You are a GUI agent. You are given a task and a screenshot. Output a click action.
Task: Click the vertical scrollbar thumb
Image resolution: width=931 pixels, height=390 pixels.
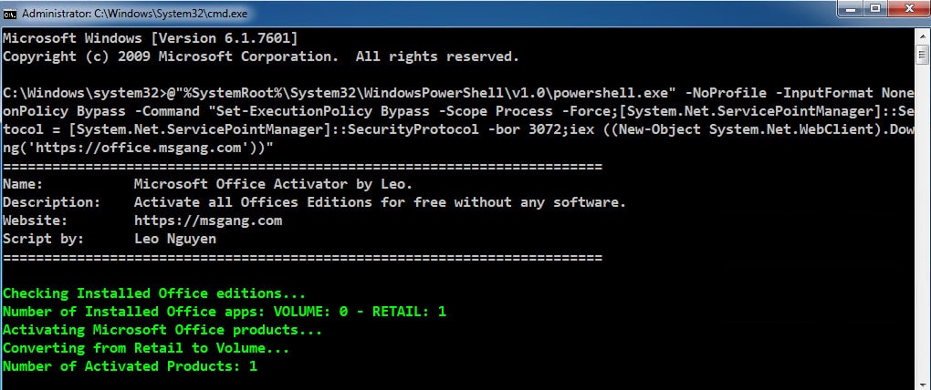click(922, 56)
